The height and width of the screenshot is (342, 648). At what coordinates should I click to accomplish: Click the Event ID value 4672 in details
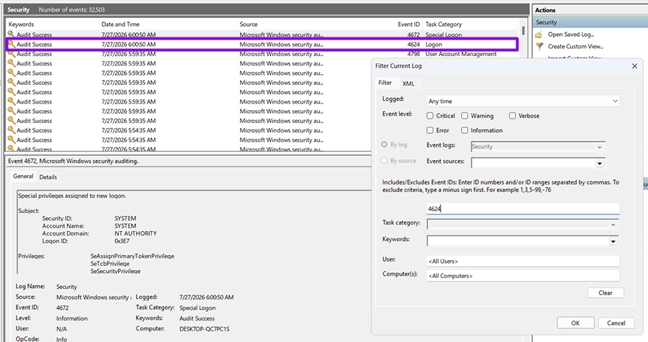(63, 308)
